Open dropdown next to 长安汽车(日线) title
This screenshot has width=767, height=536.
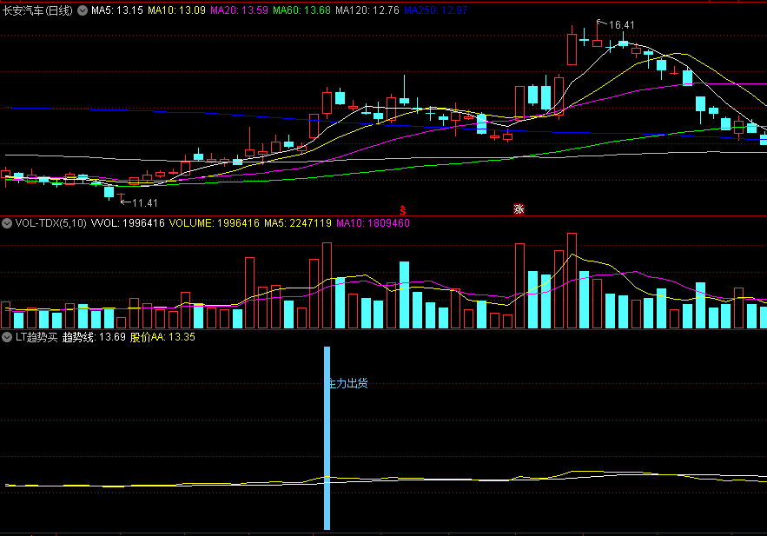point(83,10)
